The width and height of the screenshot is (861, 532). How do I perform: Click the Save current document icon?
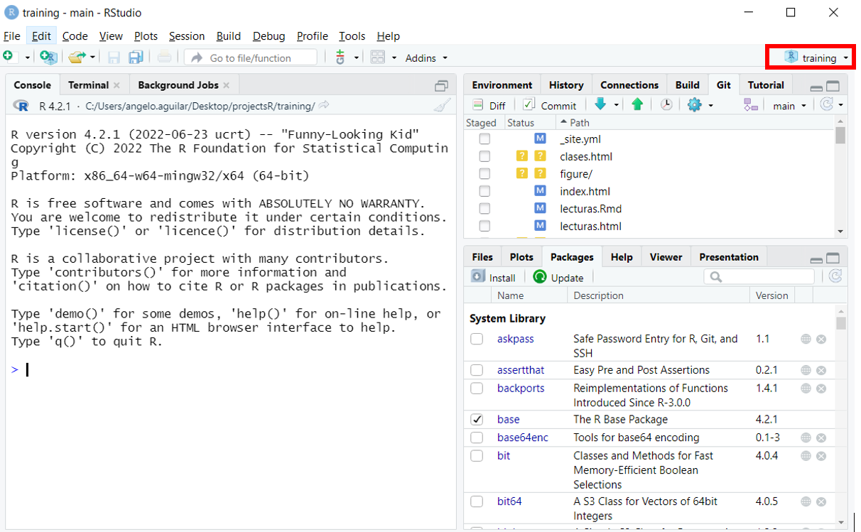tap(114, 58)
